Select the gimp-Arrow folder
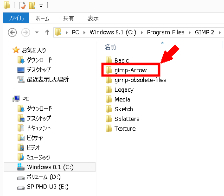 click(131, 70)
